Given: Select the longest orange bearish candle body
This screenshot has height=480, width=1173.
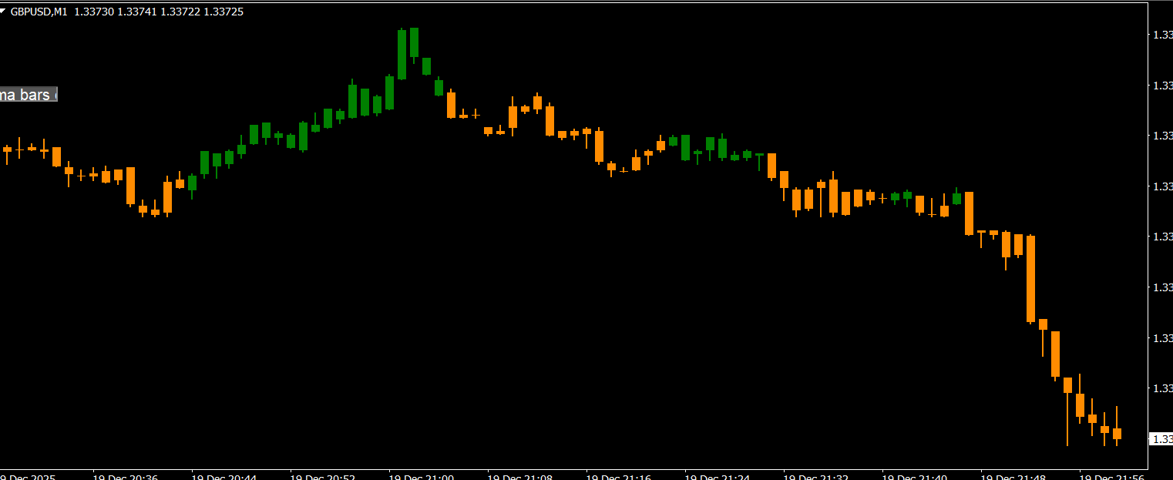Looking at the screenshot, I should (x=1030, y=279).
